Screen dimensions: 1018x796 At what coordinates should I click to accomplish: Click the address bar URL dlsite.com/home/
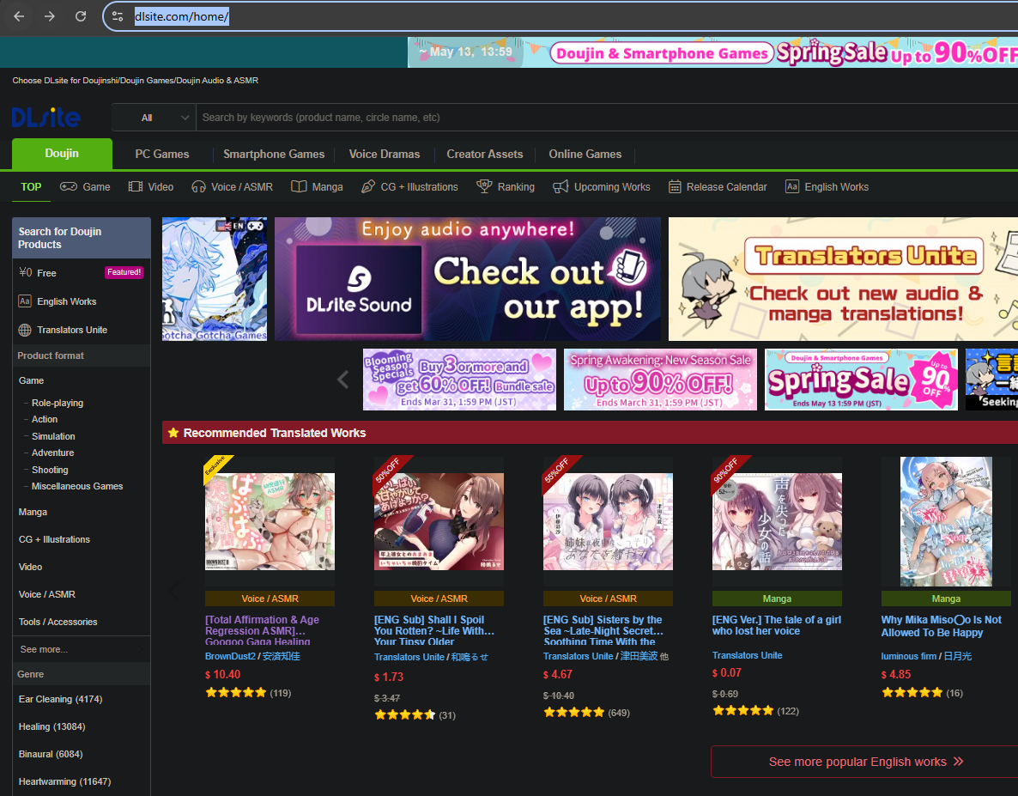(182, 16)
